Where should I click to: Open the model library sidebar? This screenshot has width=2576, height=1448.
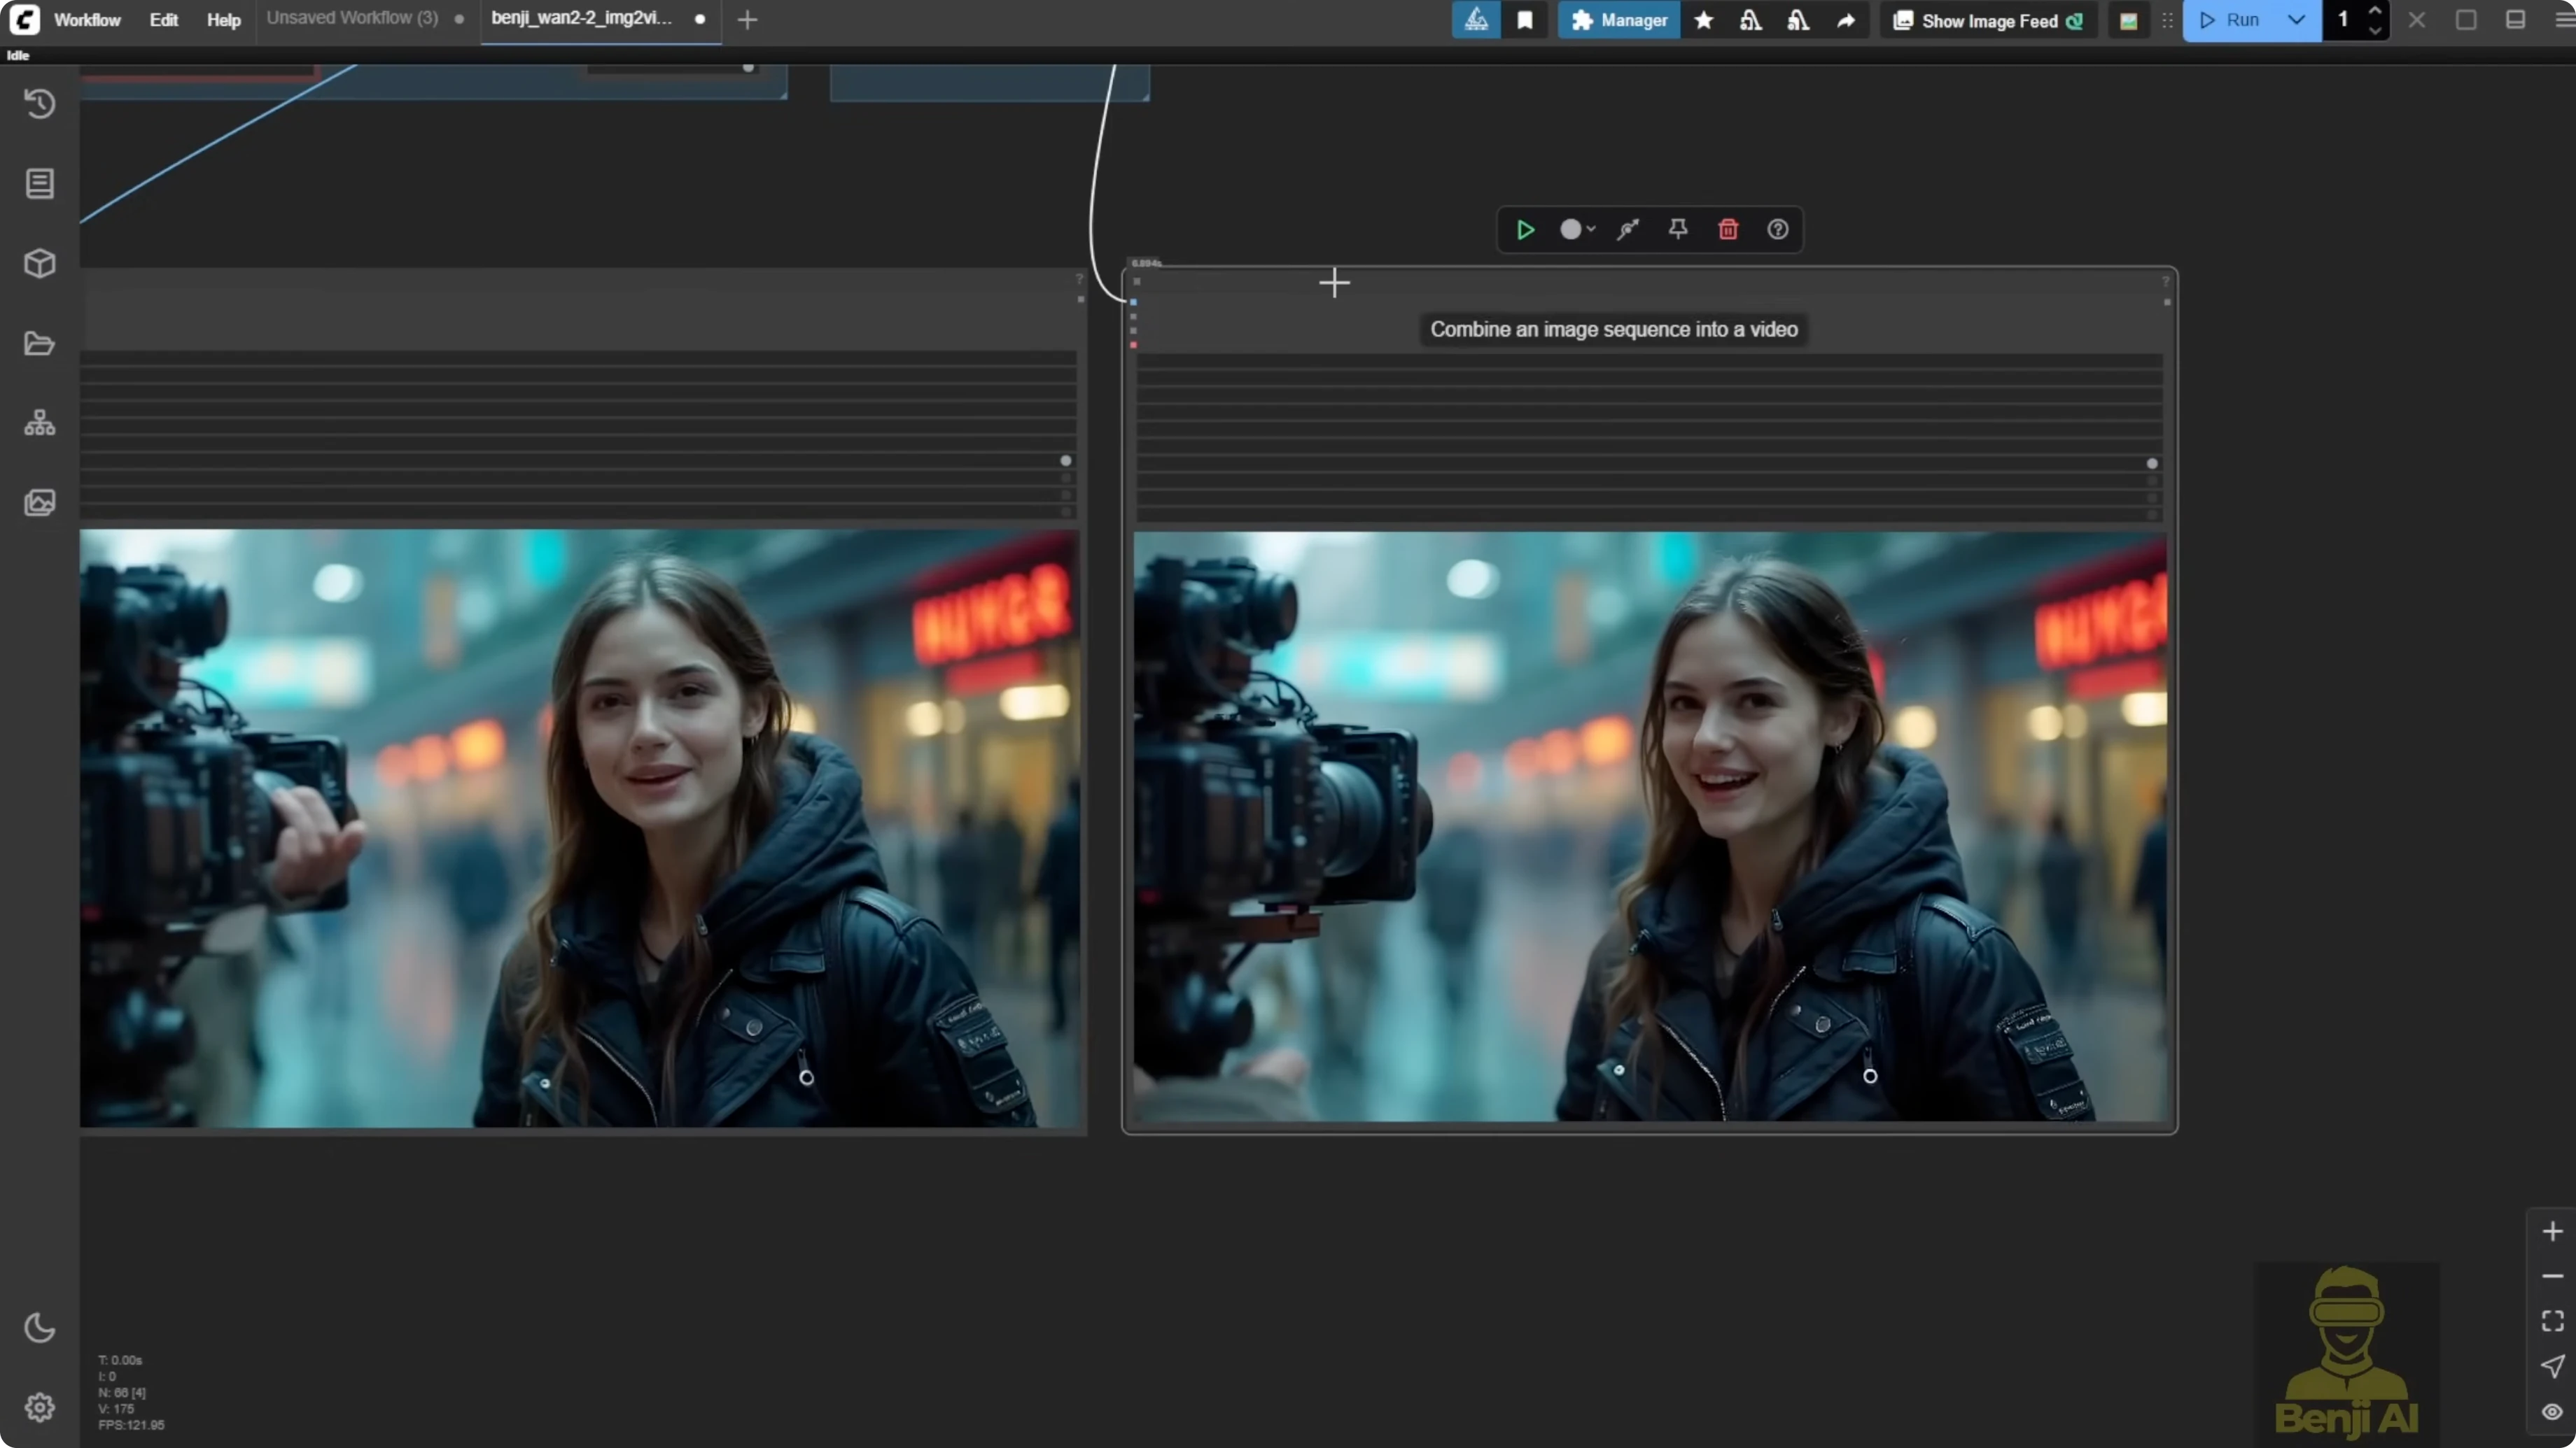40,263
